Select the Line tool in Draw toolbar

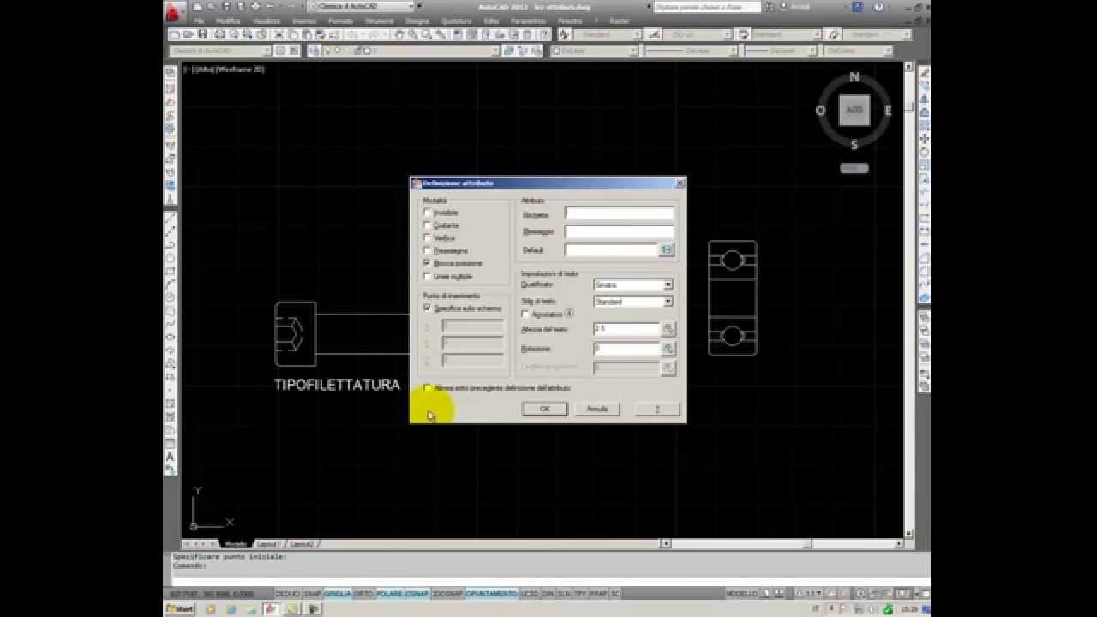pos(170,219)
